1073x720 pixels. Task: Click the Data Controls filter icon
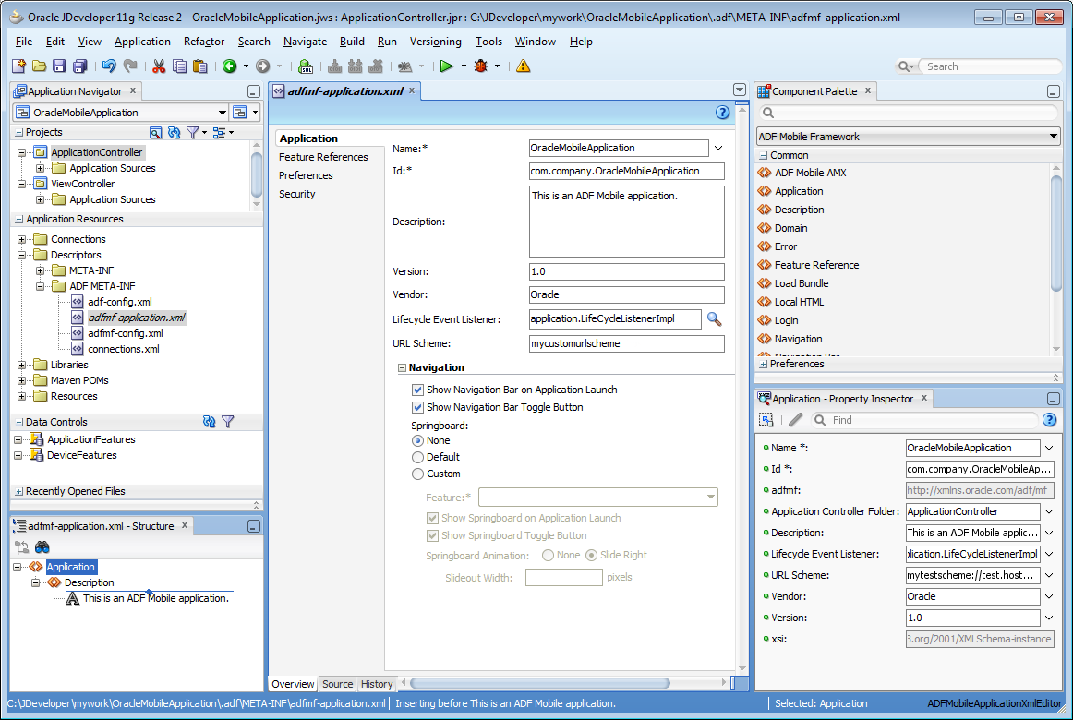[228, 422]
